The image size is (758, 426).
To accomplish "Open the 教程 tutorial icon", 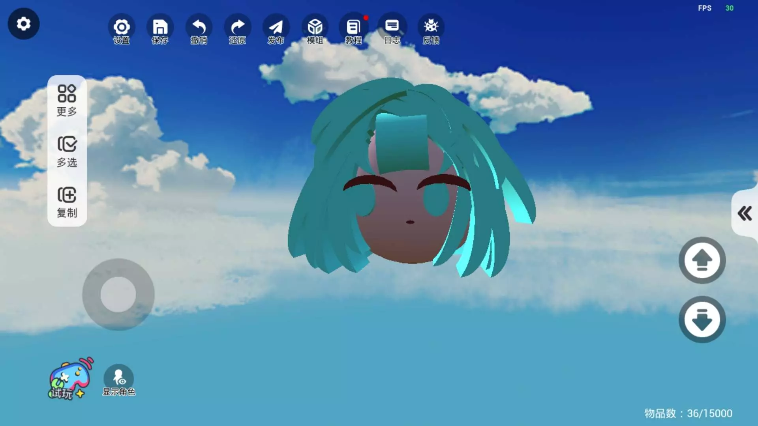I will pyautogui.click(x=353, y=28).
